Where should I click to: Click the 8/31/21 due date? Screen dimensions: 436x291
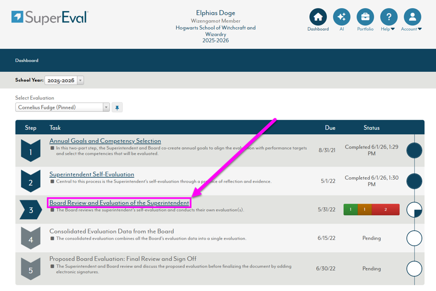click(x=327, y=150)
